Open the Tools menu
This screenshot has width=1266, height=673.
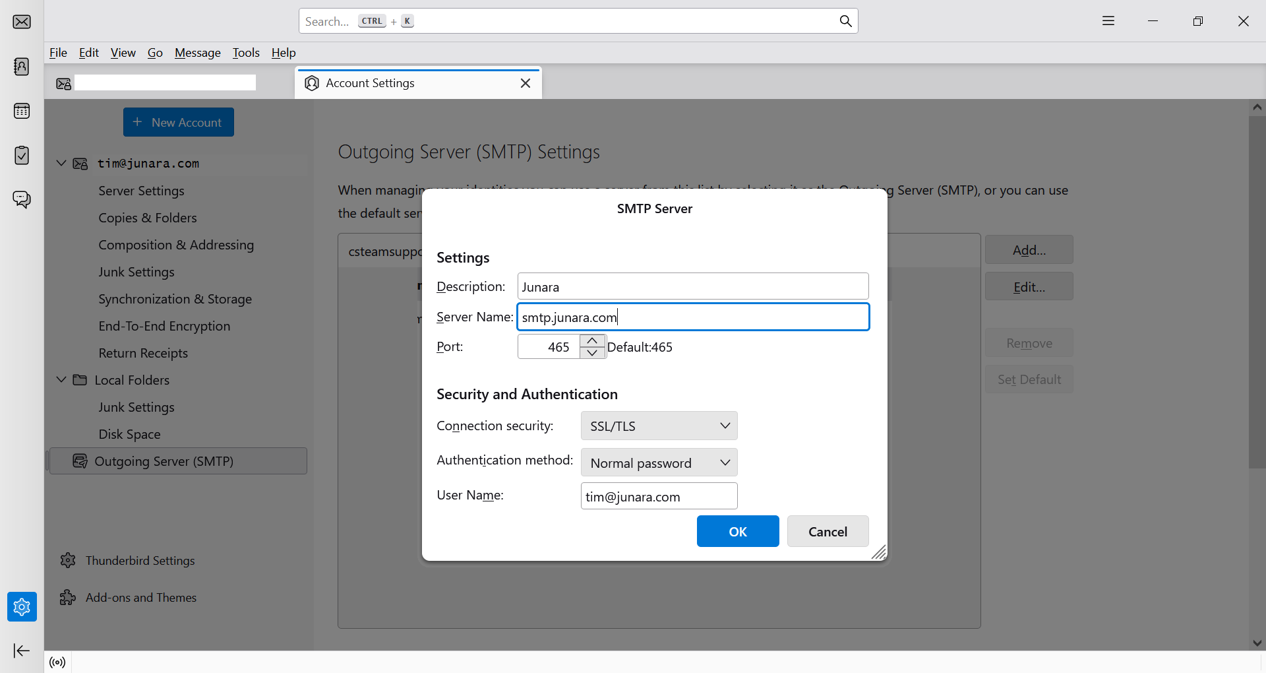(x=246, y=53)
